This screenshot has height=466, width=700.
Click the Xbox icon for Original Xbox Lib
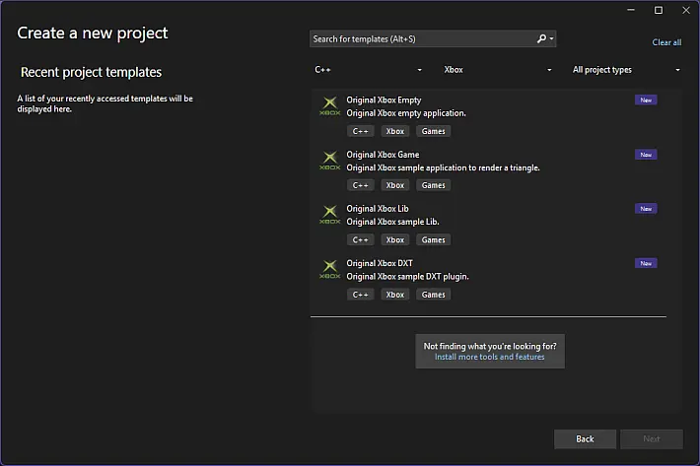(330, 215)
